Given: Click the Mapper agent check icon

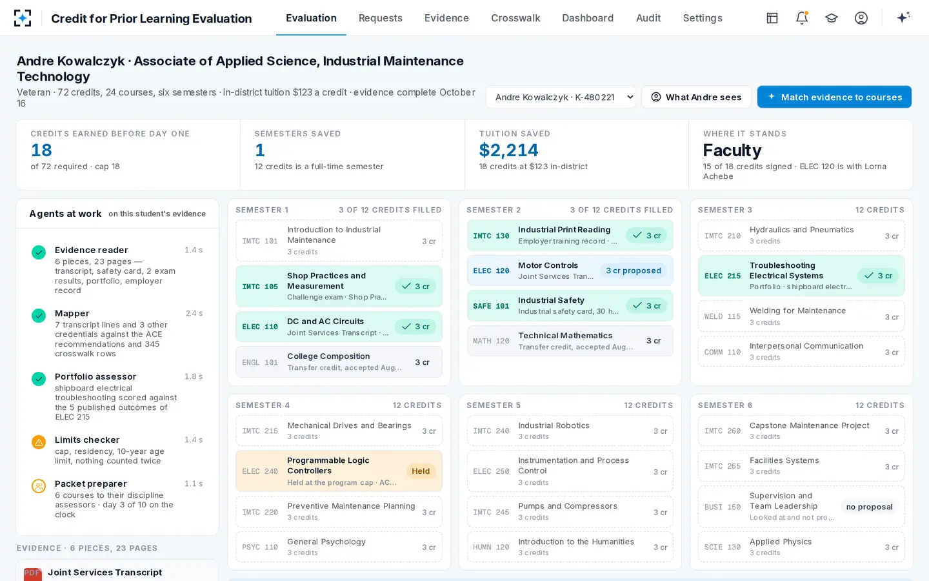Looking at the screenshot, I should 39,316.
